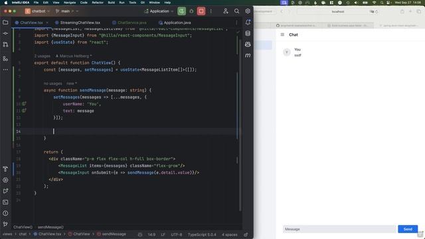Open the Problems tool window
This screenshot has width=425, height=239.
coord(5,213)
